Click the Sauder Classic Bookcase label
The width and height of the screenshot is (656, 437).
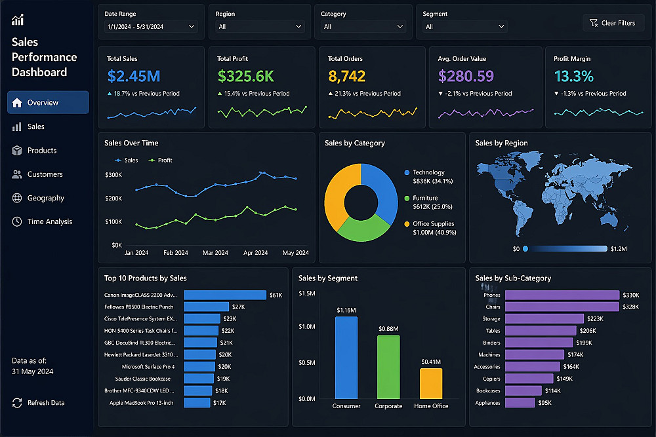point(143,379)
